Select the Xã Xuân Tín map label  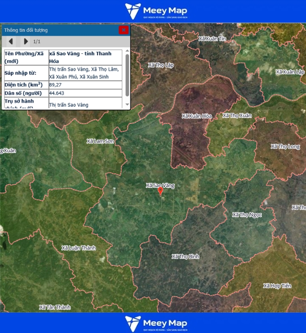[212, 39]
